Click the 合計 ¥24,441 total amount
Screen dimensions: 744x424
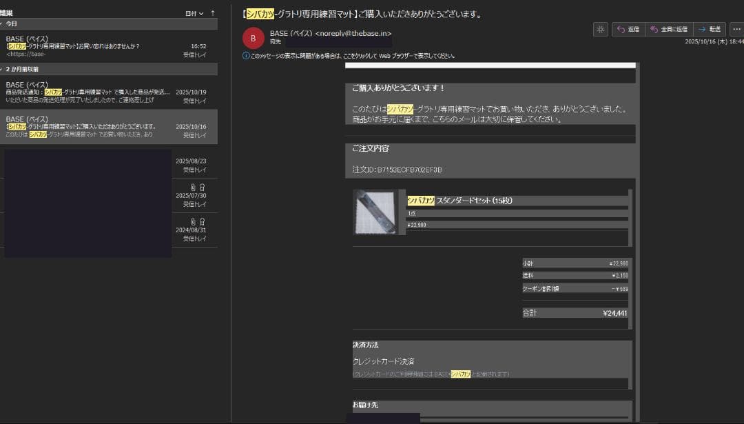[575, 313]
